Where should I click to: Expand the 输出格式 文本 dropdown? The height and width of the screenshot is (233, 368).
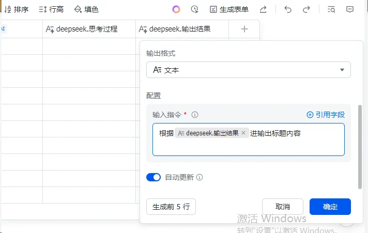(x=248, y=70)
